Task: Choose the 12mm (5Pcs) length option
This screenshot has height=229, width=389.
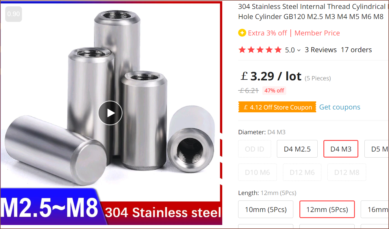Action: point(327,209)
